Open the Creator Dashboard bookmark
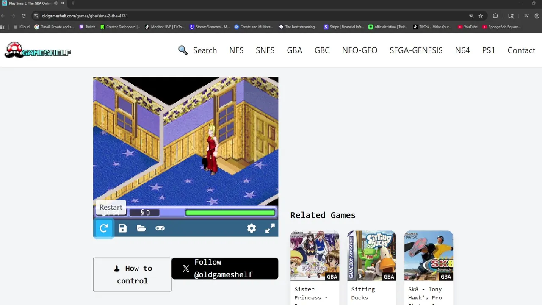 (120, 27)
